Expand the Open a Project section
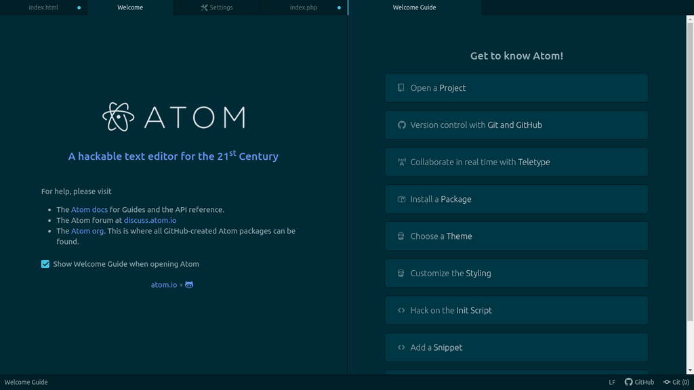This screenshot has height=390, width=694. [516, 88]
